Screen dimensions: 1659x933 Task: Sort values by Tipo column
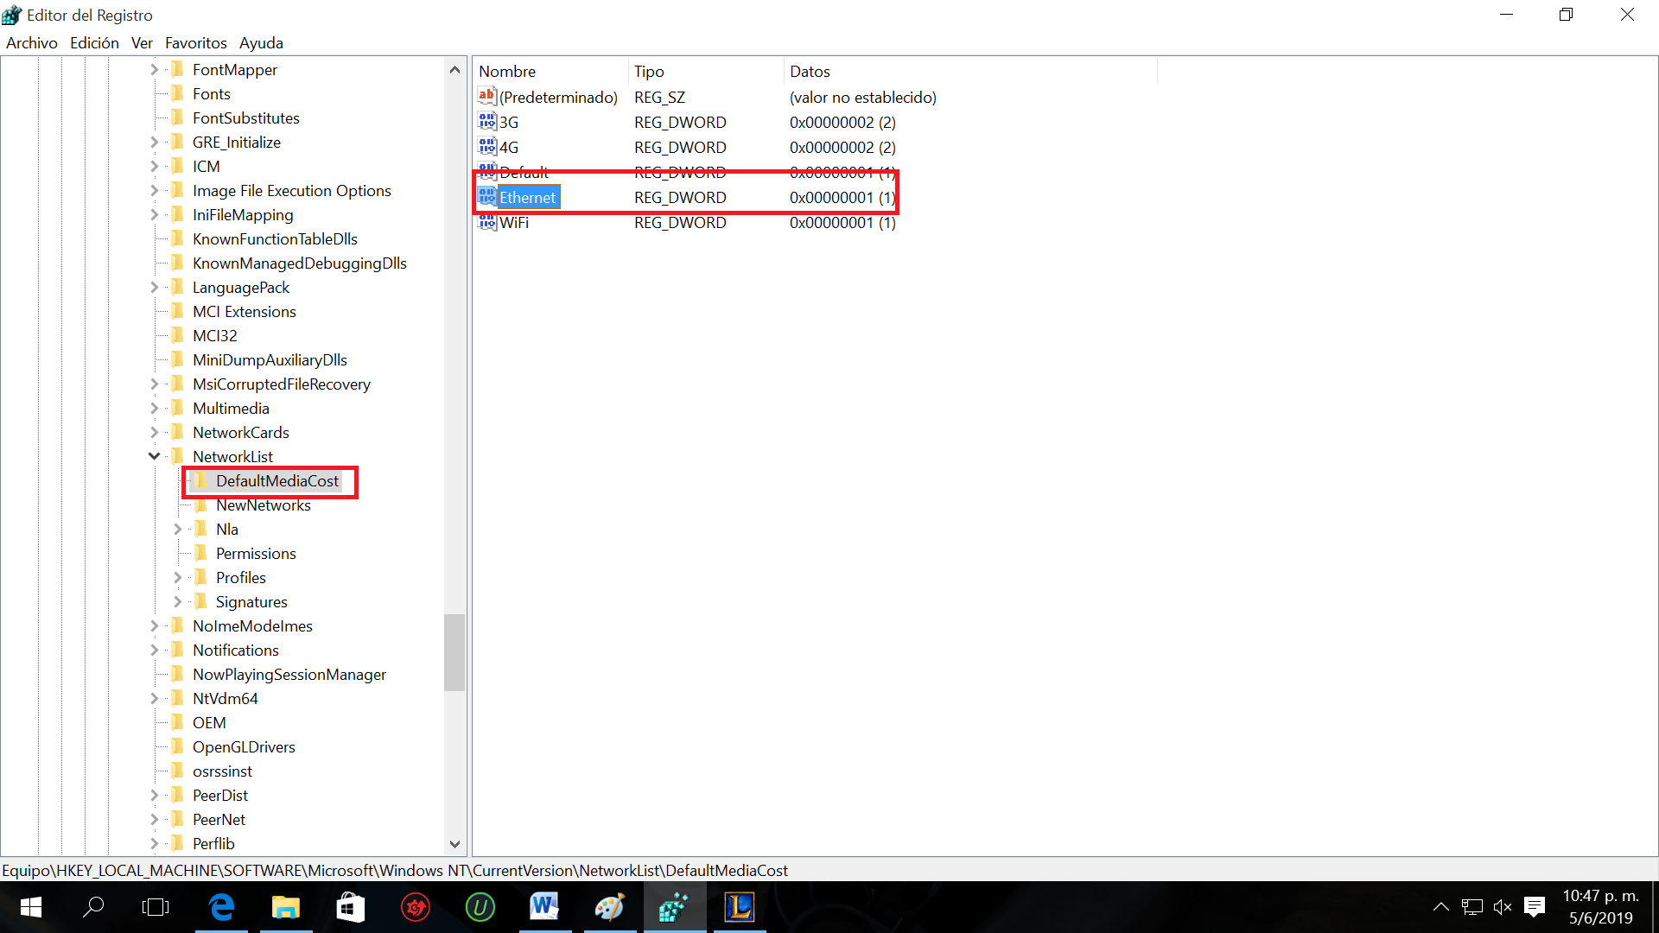tap(706, 72)
